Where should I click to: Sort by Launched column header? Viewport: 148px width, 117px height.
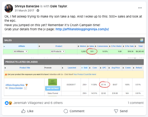72,68
